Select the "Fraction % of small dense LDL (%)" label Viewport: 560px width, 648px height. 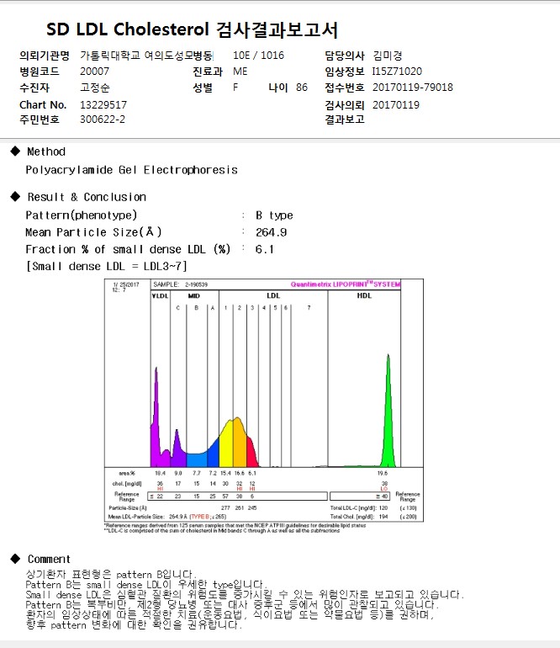click(128, 249)
